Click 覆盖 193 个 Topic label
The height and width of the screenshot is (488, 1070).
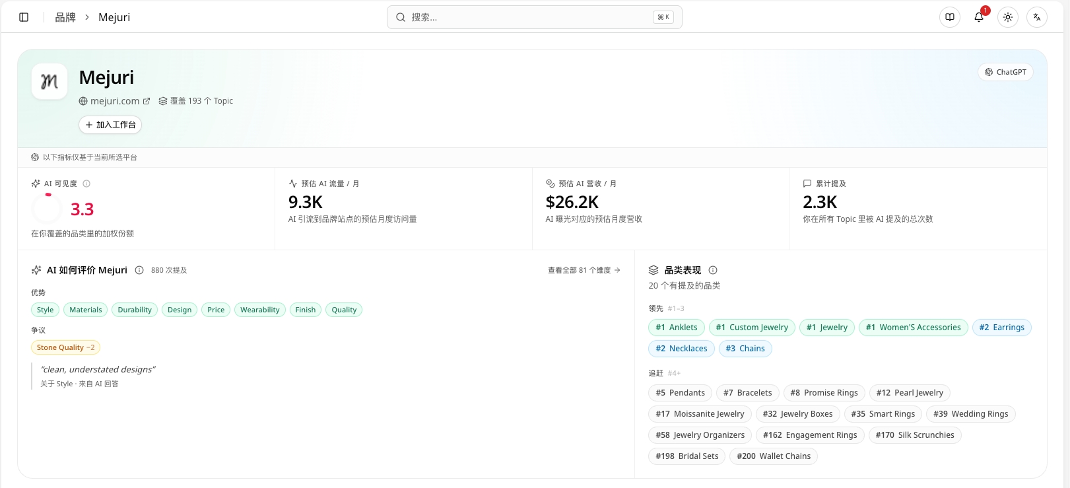(x=195, y=101)
